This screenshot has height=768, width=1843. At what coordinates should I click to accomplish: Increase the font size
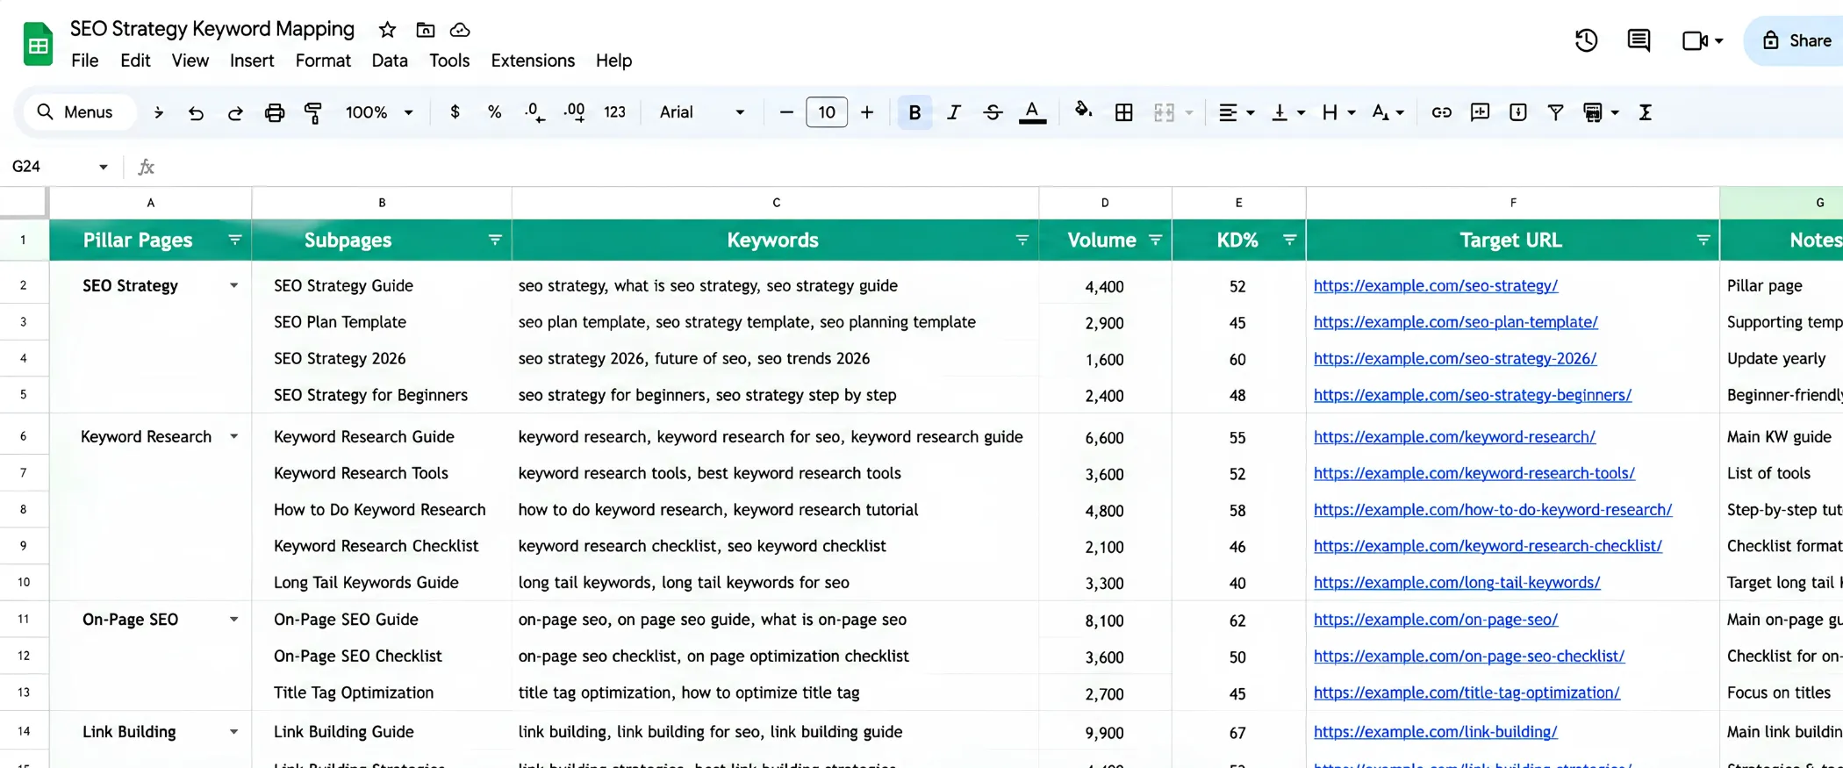867,112
